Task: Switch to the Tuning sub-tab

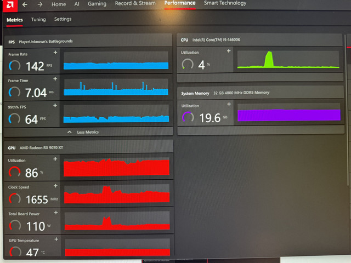Action: (38, 20)
